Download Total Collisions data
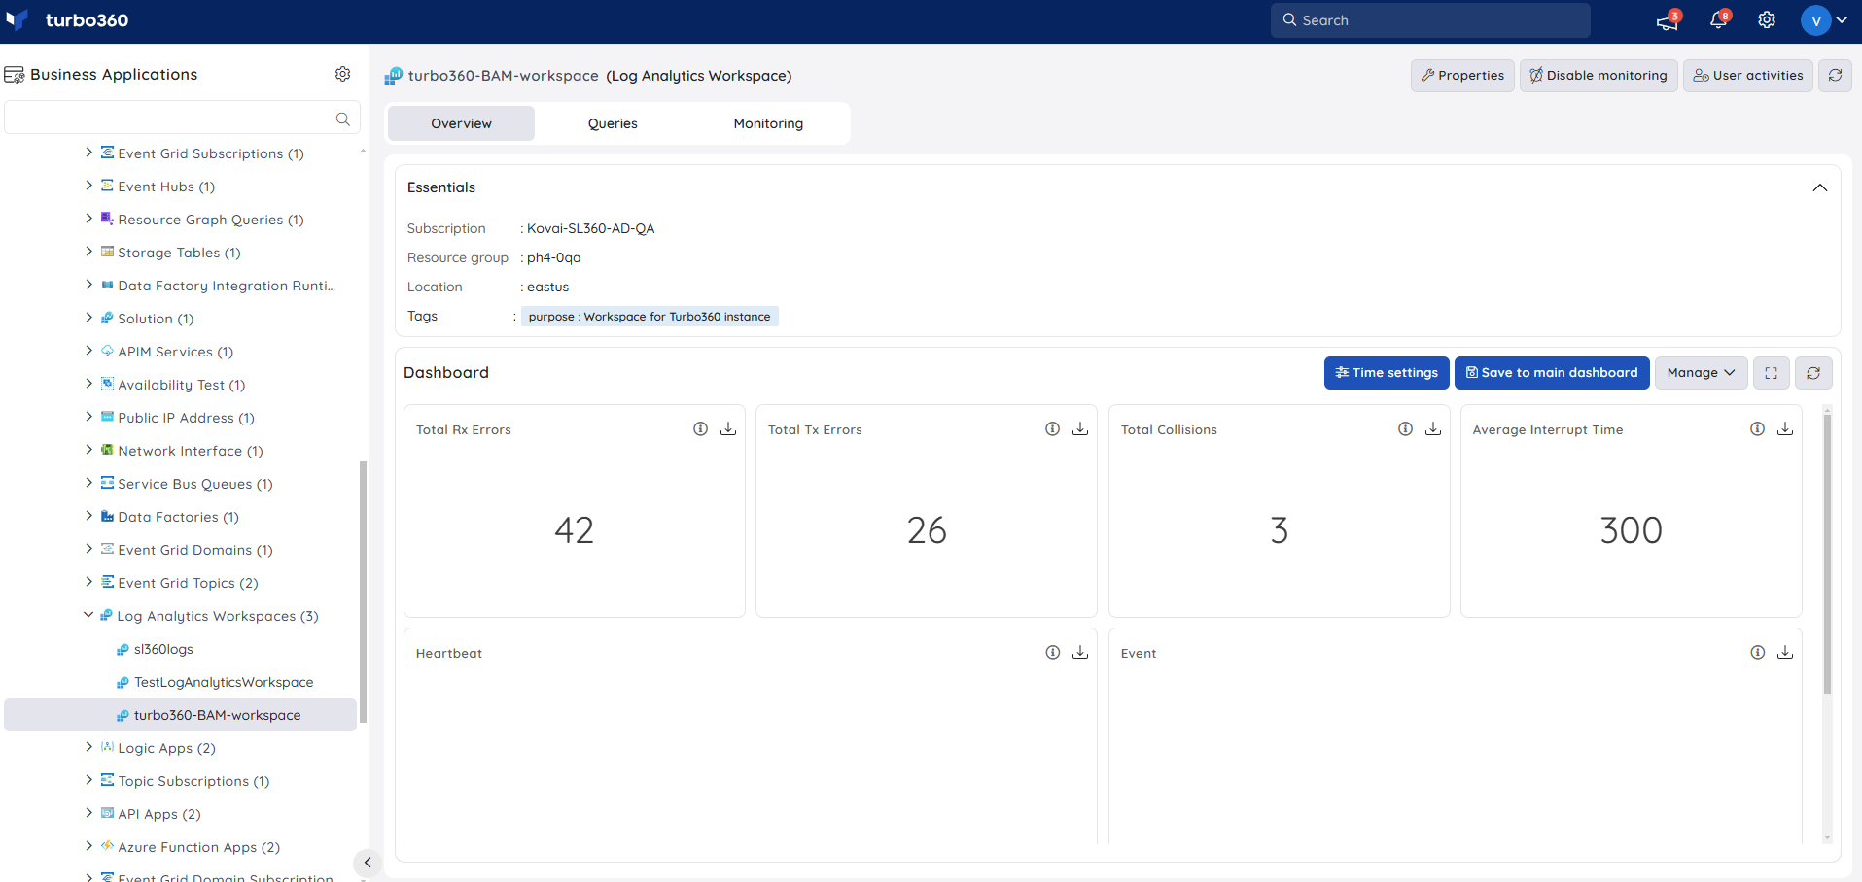 coord(1433,429)
